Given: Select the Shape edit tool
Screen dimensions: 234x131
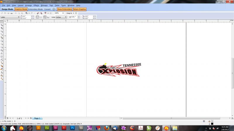Looking at the screenshot, I should [2, 25].
